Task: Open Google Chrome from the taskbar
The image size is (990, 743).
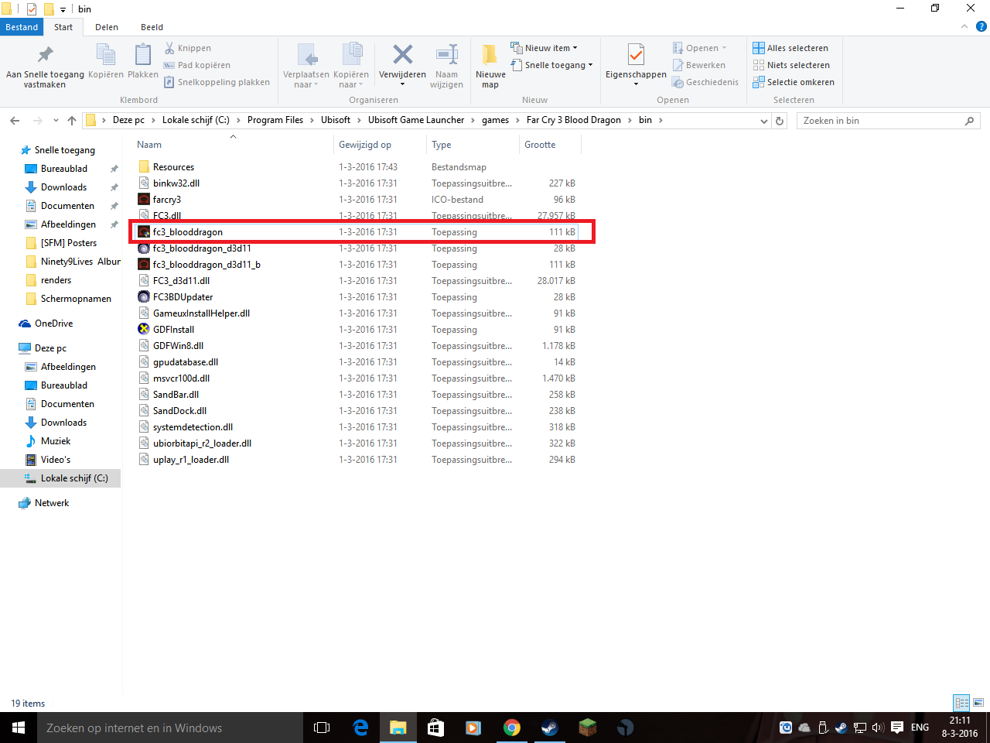Action: pyautogui.click(x=511, y=728)
